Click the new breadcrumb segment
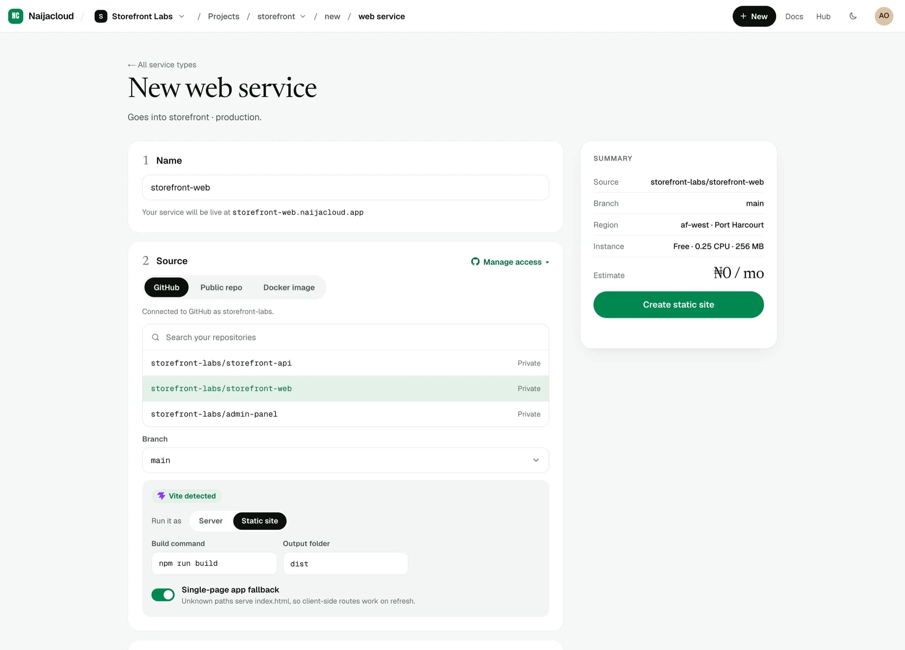Screen dimensions: 905x650 pyautogui.click(x=332, y=16)
